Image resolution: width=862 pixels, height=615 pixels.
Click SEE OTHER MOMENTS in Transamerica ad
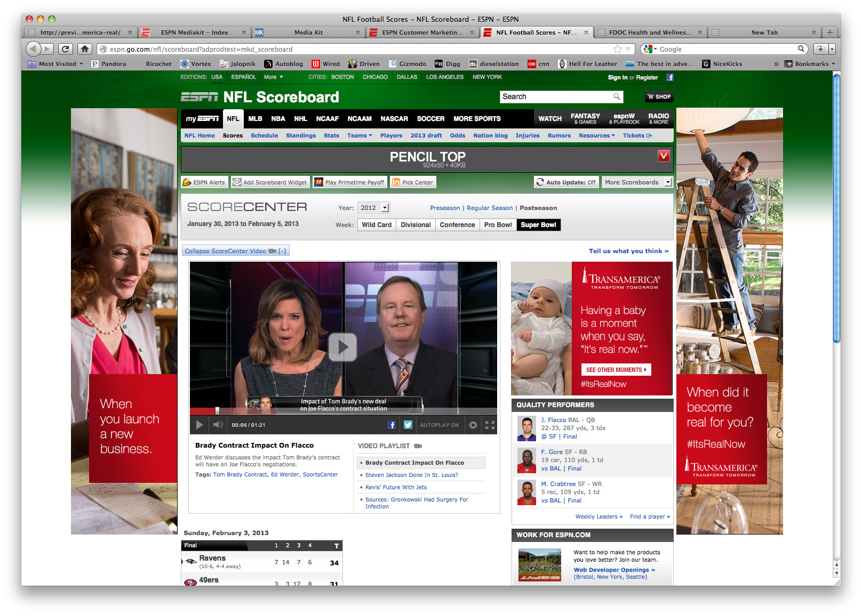[616, 370]
